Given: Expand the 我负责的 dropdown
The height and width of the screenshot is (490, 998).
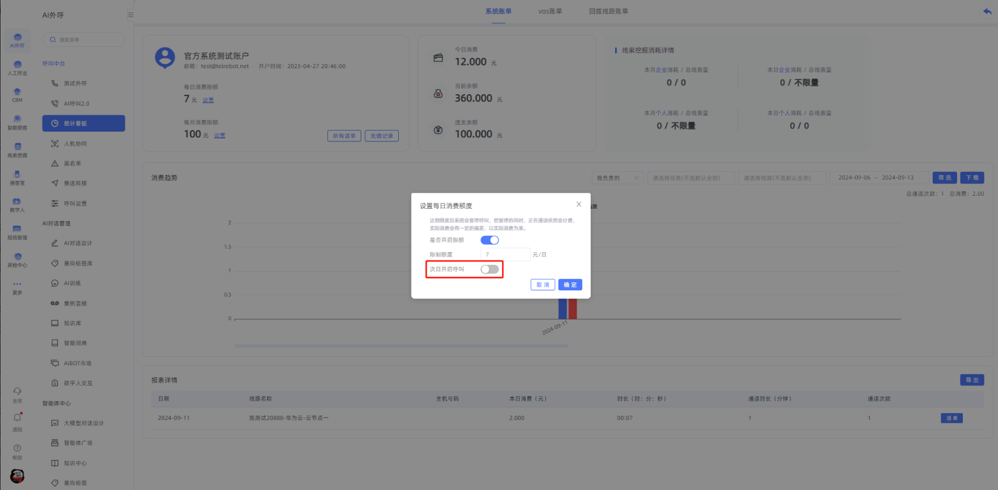Looking at the screenshot, I should [617, 178].
